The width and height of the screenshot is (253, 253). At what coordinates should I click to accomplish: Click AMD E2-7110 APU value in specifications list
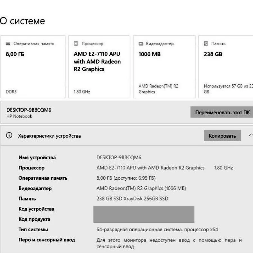click(150, 168)
